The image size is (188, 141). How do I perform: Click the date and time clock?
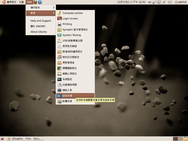tap(131, 2)
